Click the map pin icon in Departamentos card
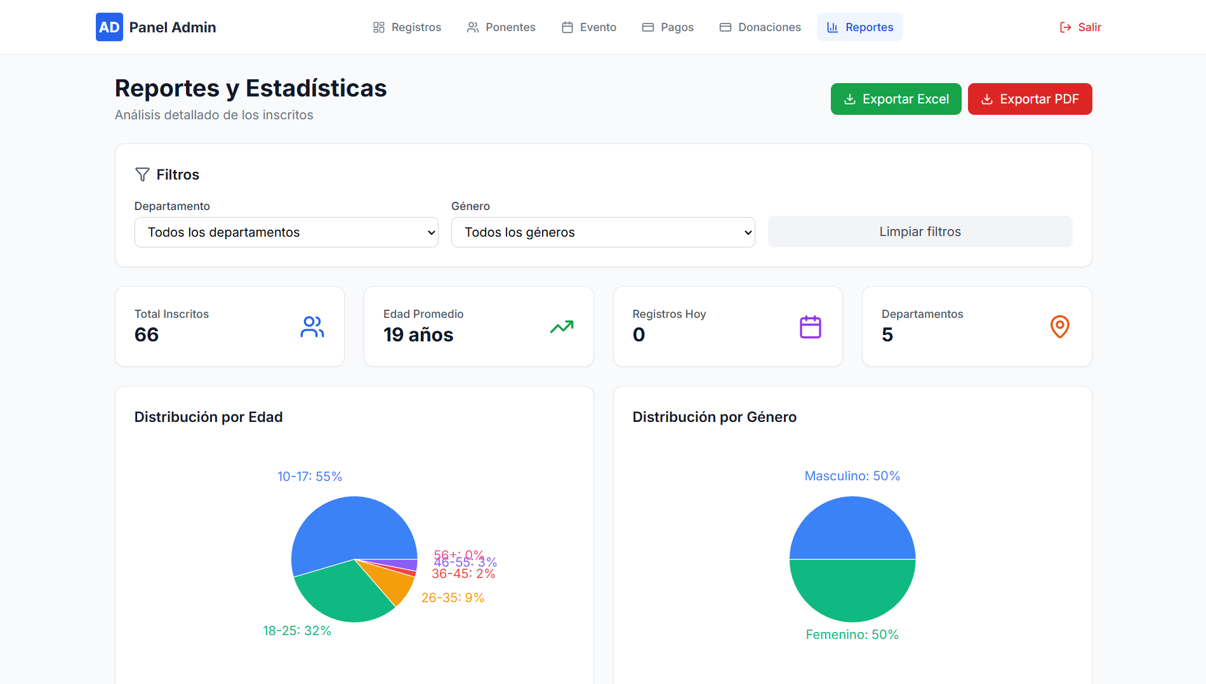 pos(1059,327)
